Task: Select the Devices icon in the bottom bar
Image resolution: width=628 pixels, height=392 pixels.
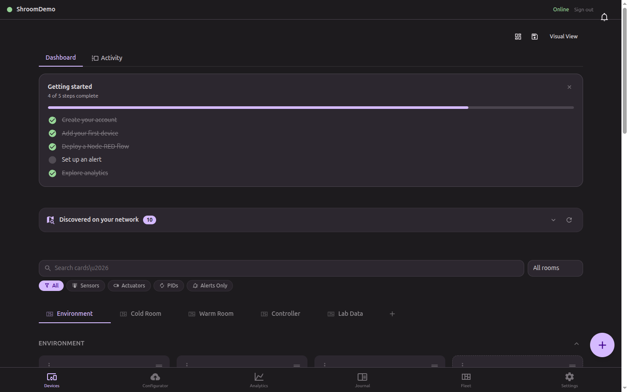Action: tap(51, 379)
